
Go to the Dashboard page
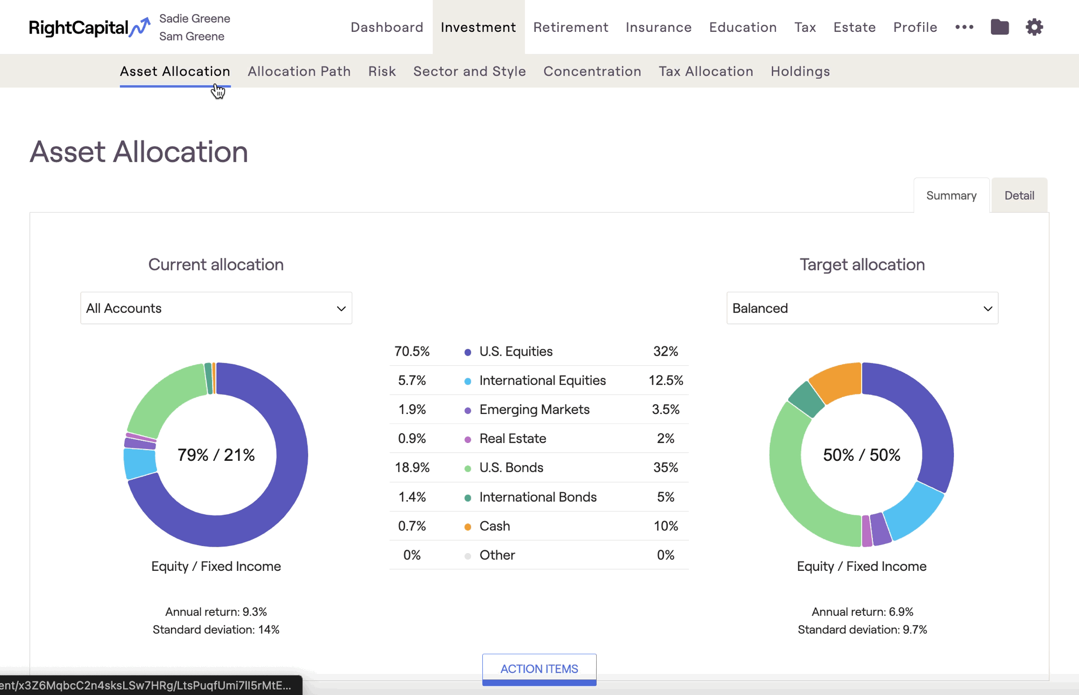386,27
